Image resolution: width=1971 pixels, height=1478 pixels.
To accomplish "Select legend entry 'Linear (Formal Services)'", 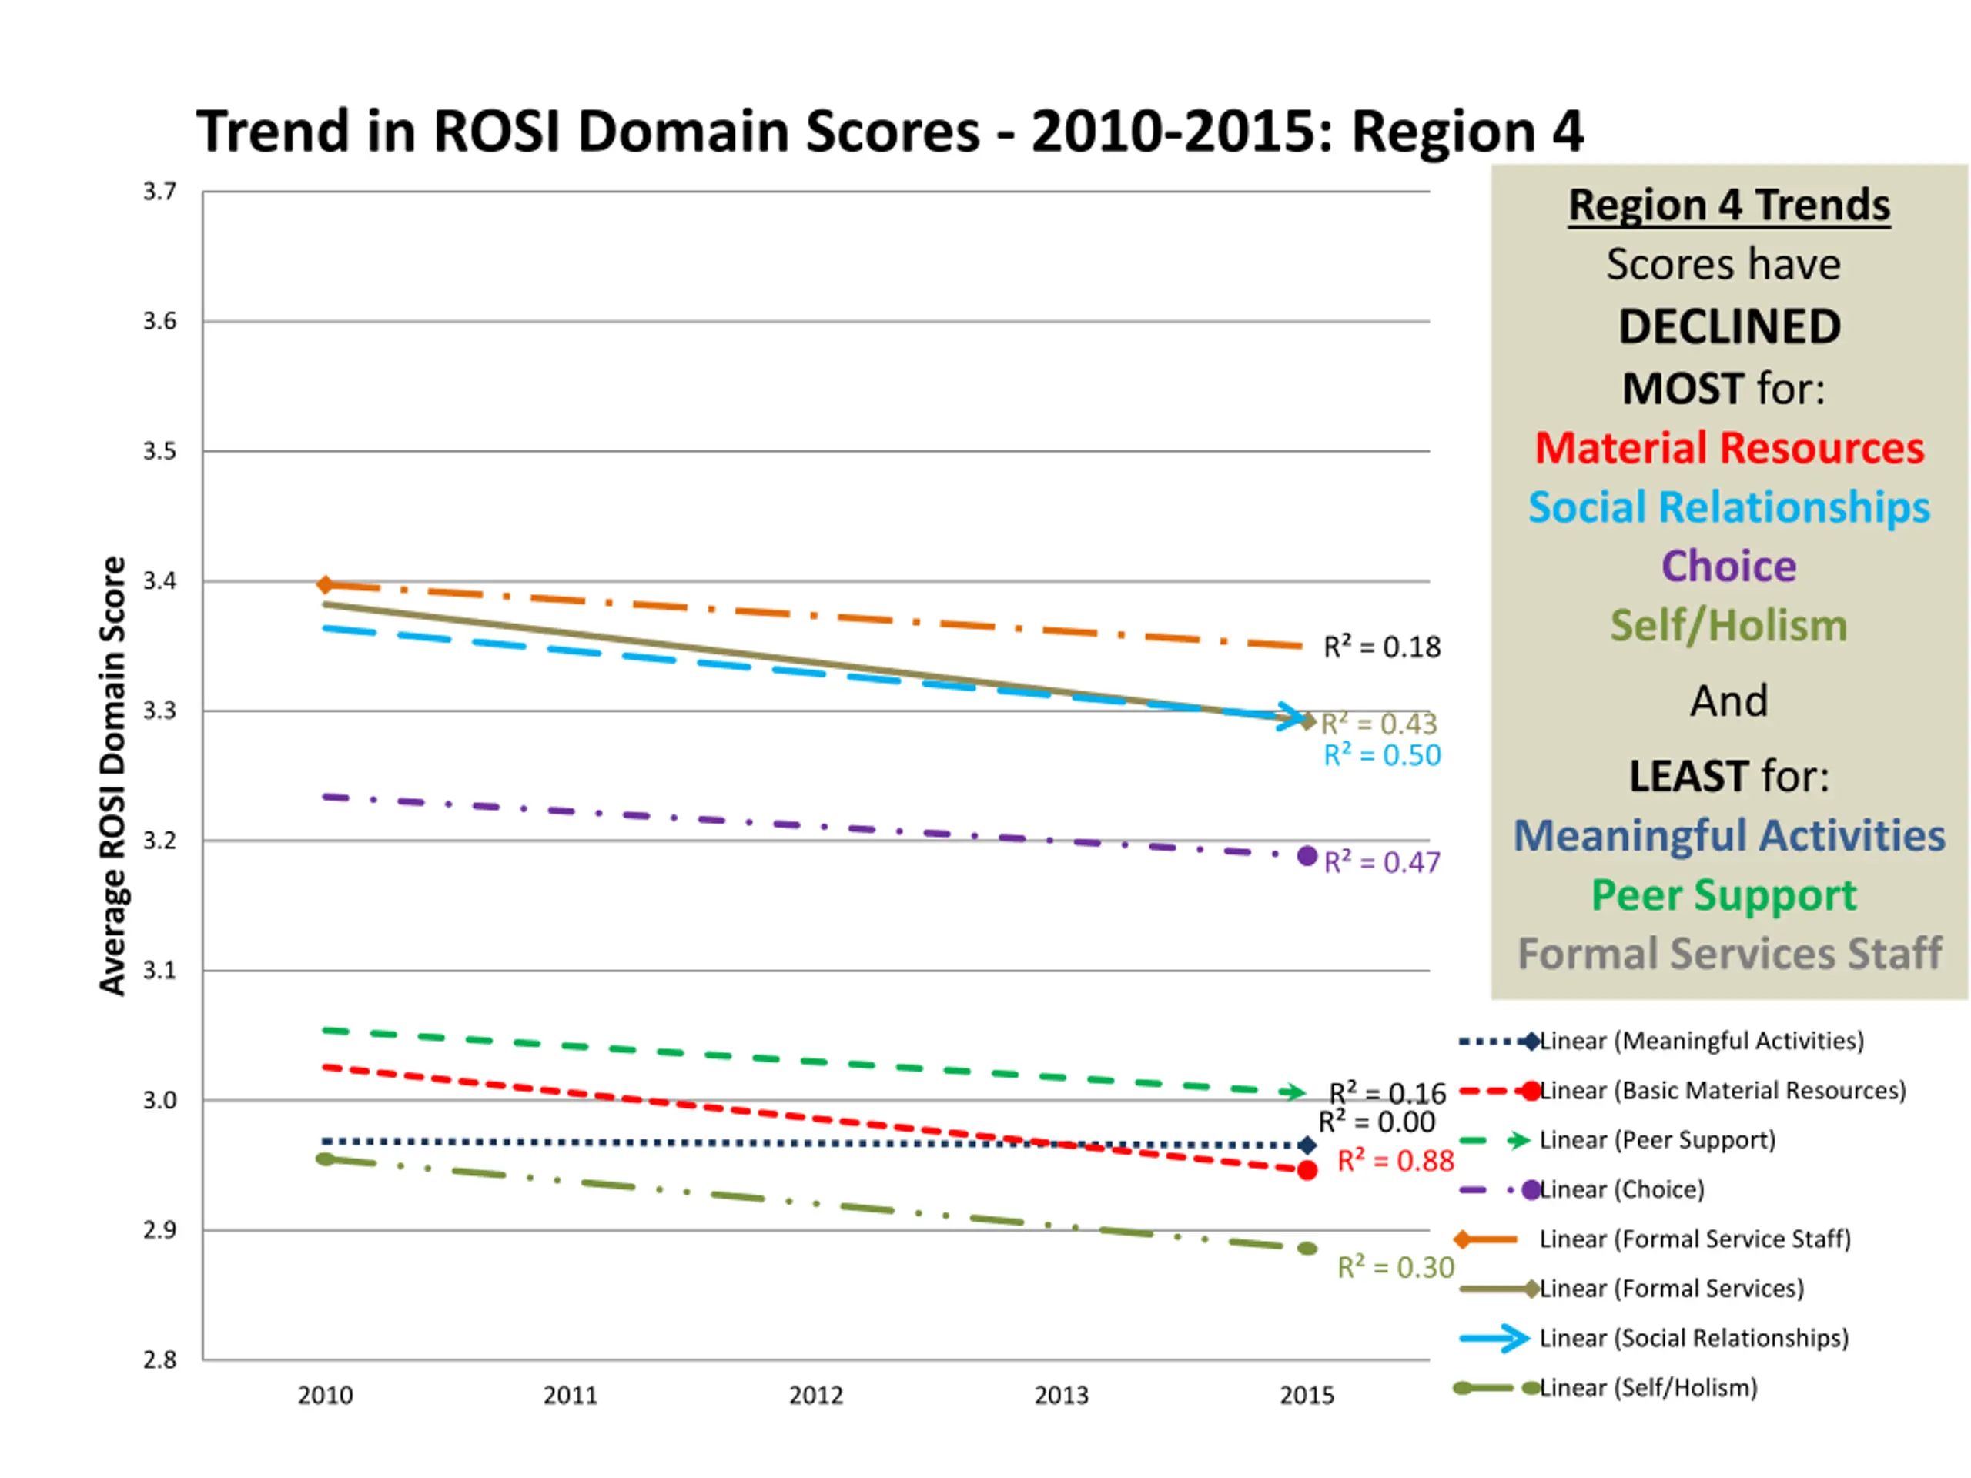I will [1672, 1288].
